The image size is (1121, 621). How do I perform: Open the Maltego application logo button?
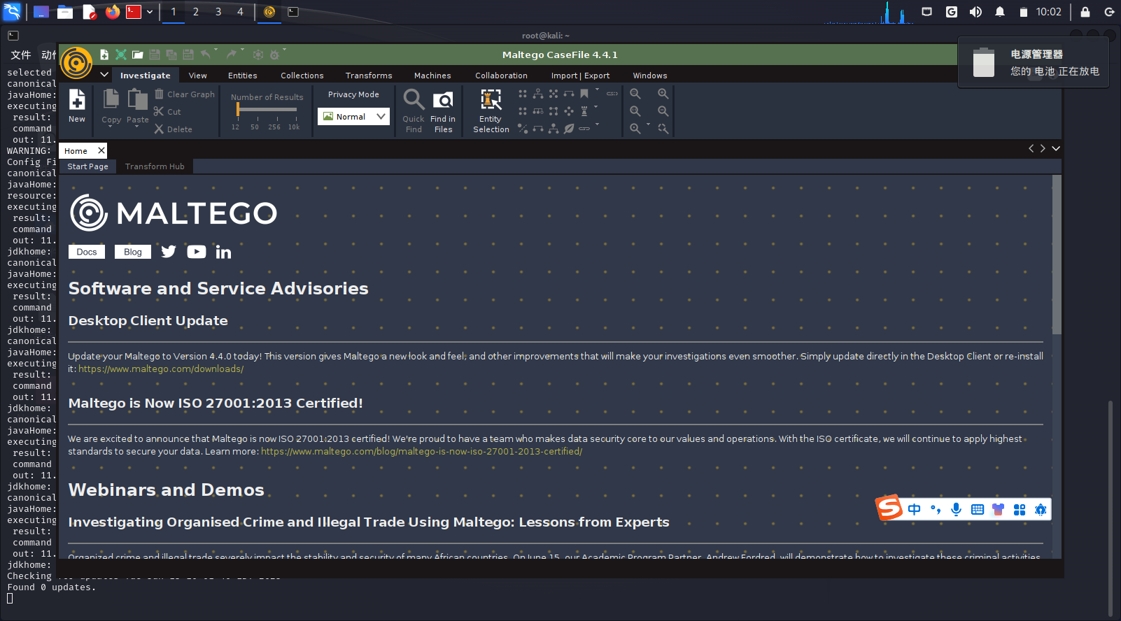click(77, 64)
